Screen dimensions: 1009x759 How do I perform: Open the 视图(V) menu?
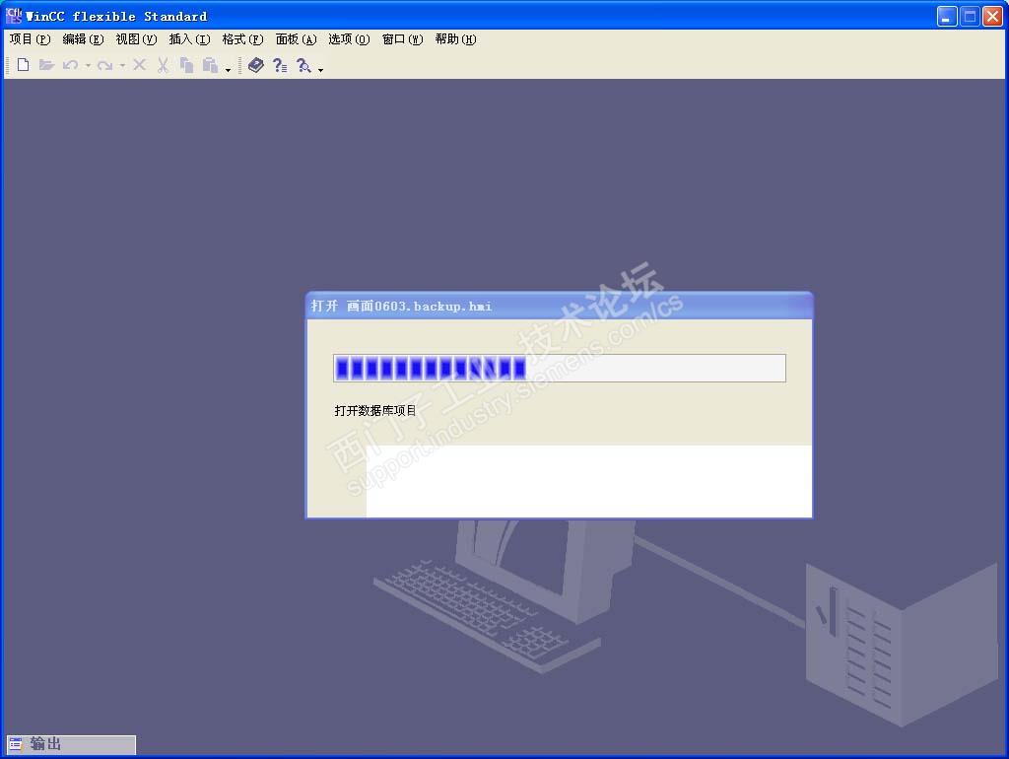click(x=136, y=39)
